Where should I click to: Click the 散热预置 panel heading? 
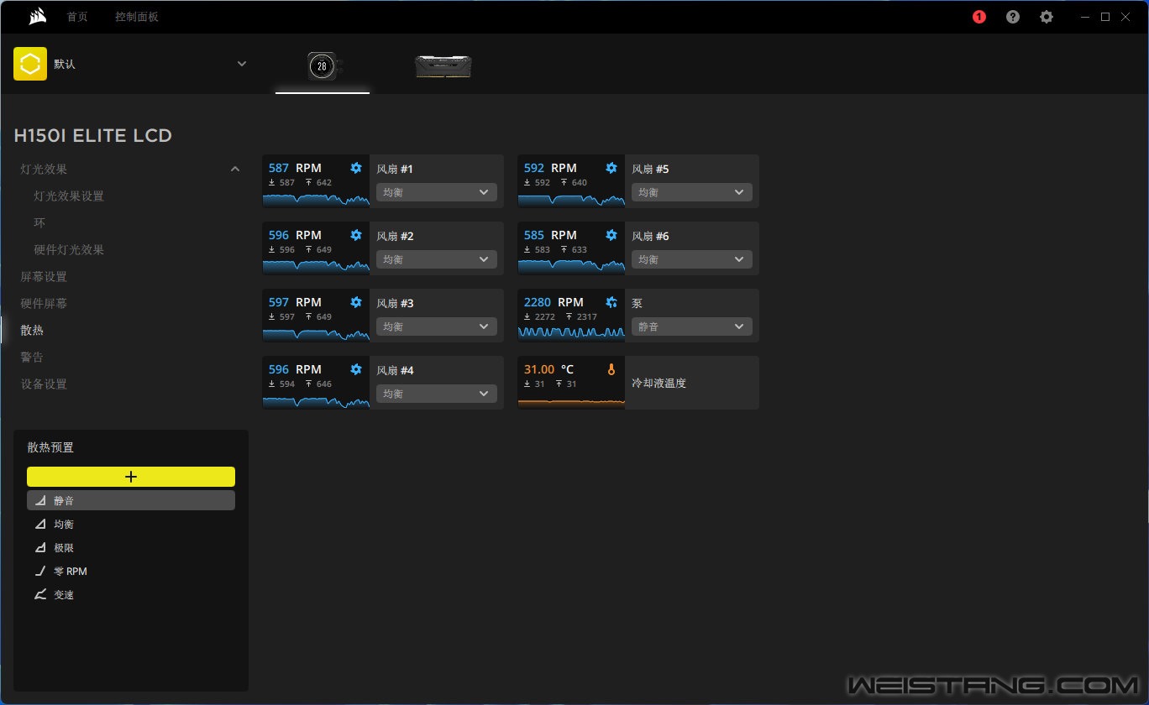50,447
